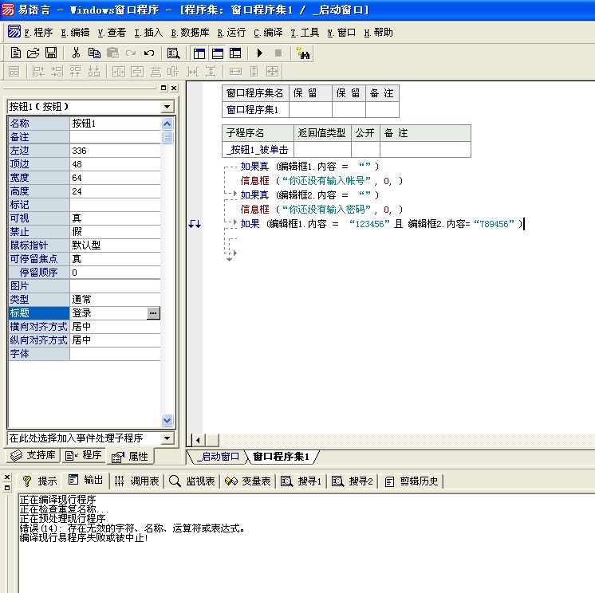The height and width of the screenshot is (593, 595).
Task: Click the same-height sizing icon
Action: click(x=254, y=71)
